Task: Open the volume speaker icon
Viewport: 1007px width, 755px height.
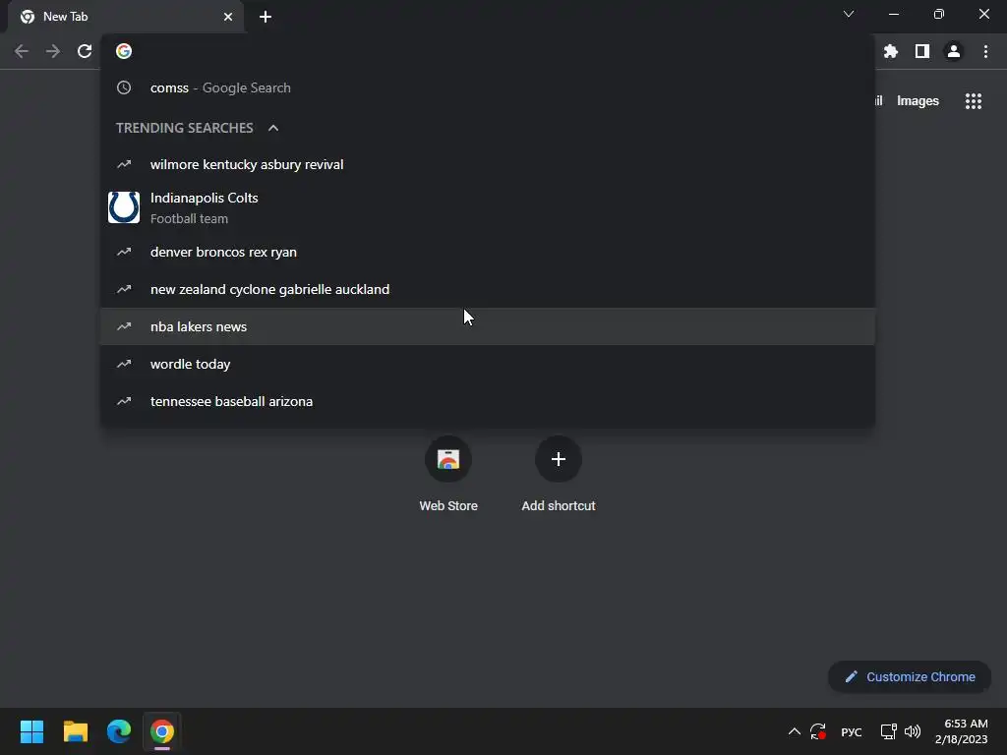Action: 912,731
